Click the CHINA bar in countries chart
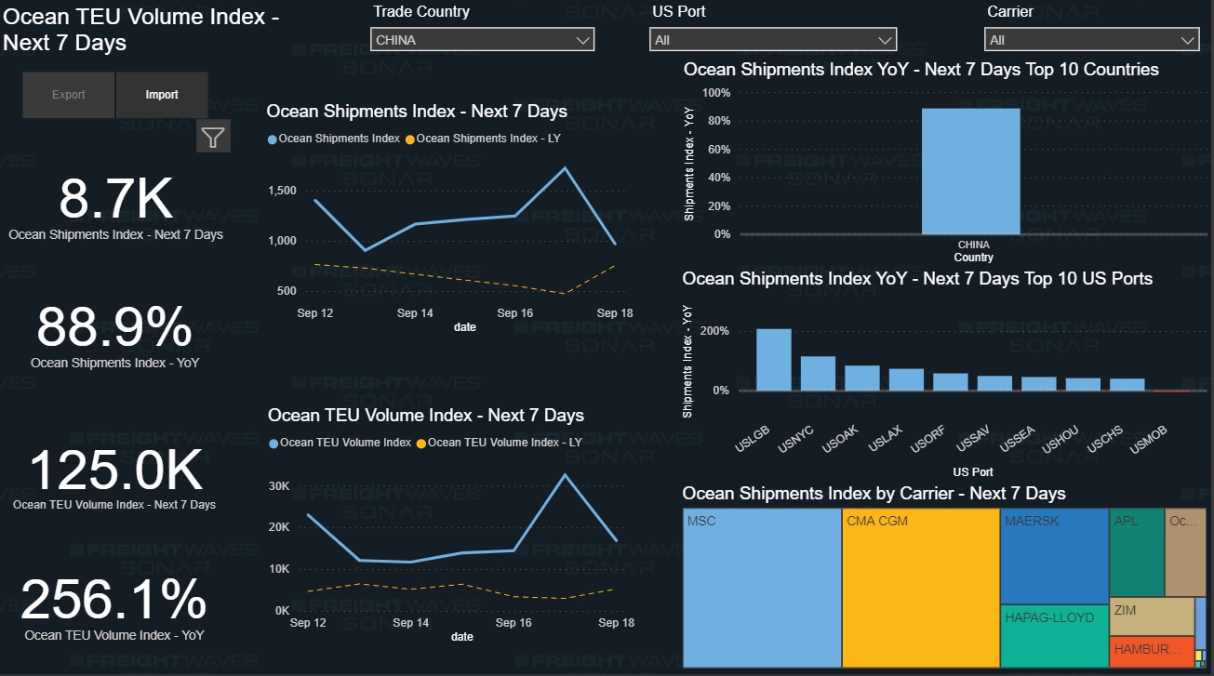This screenshot has height=676, width=1214. coord(970,171)
